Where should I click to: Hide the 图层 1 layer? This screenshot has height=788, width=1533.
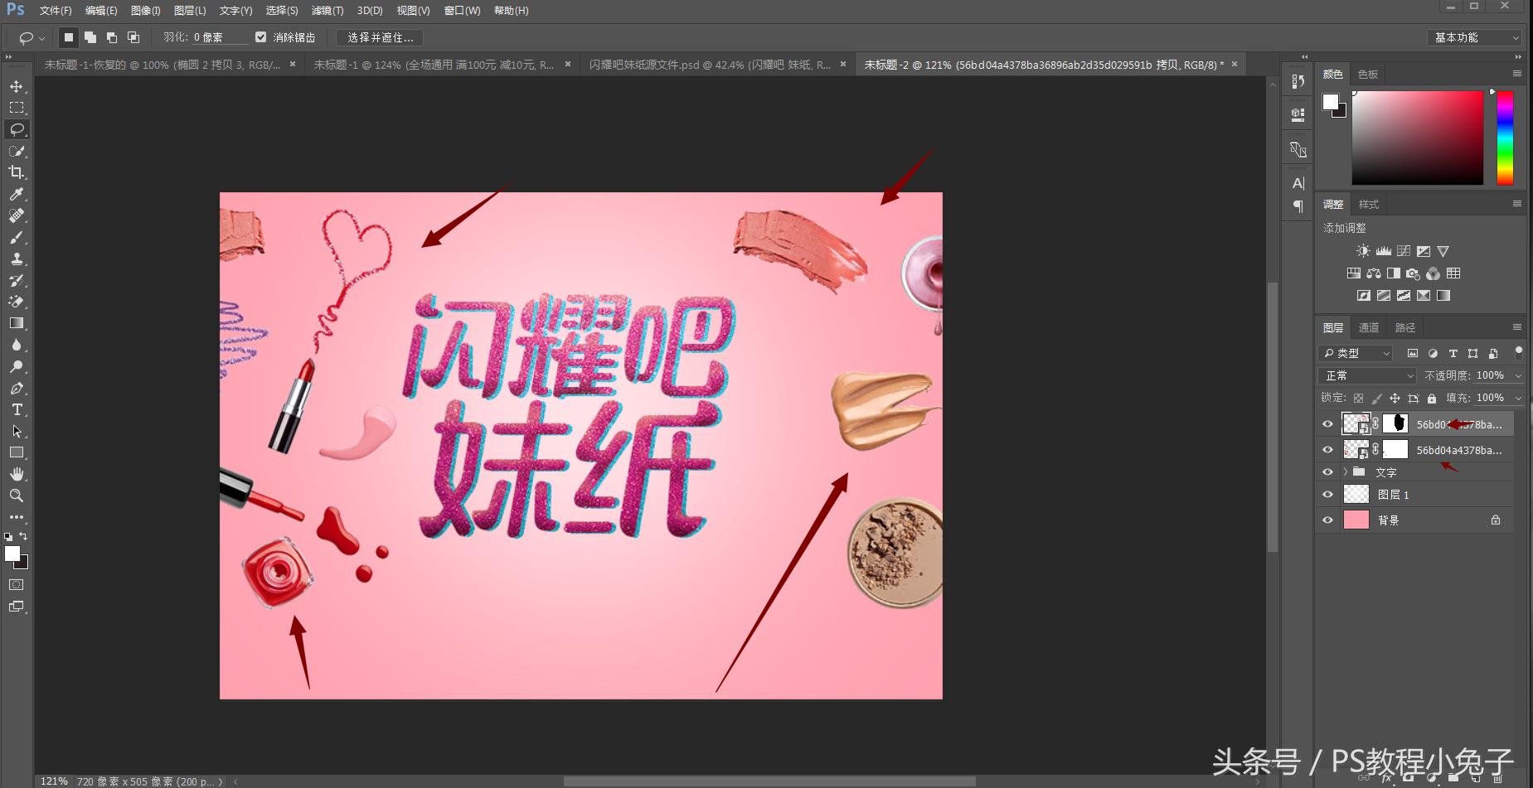click(1327, 495)
